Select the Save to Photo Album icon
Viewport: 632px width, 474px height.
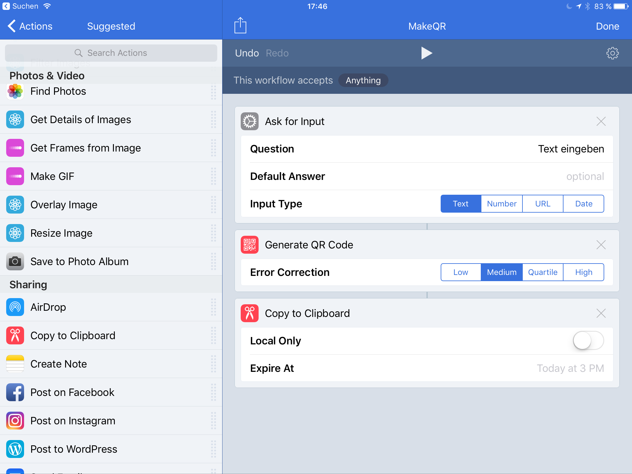[15, 261]
